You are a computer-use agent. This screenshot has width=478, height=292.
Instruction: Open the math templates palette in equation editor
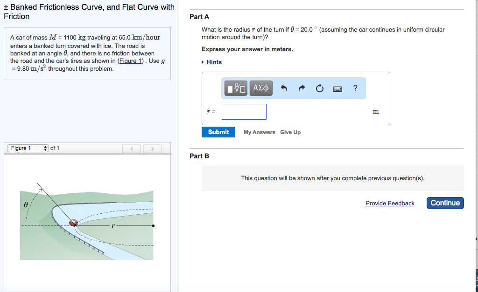pos(235,88)
